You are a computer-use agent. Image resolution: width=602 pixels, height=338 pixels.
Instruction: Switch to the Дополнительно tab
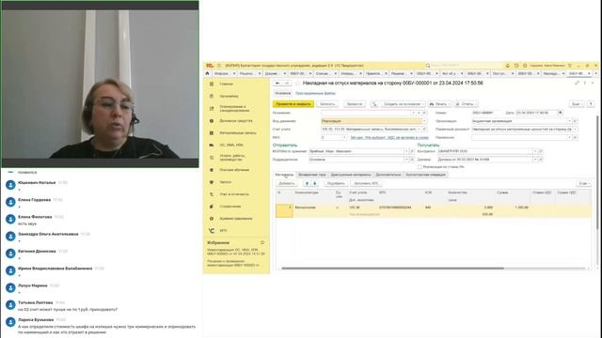[388, 175]
